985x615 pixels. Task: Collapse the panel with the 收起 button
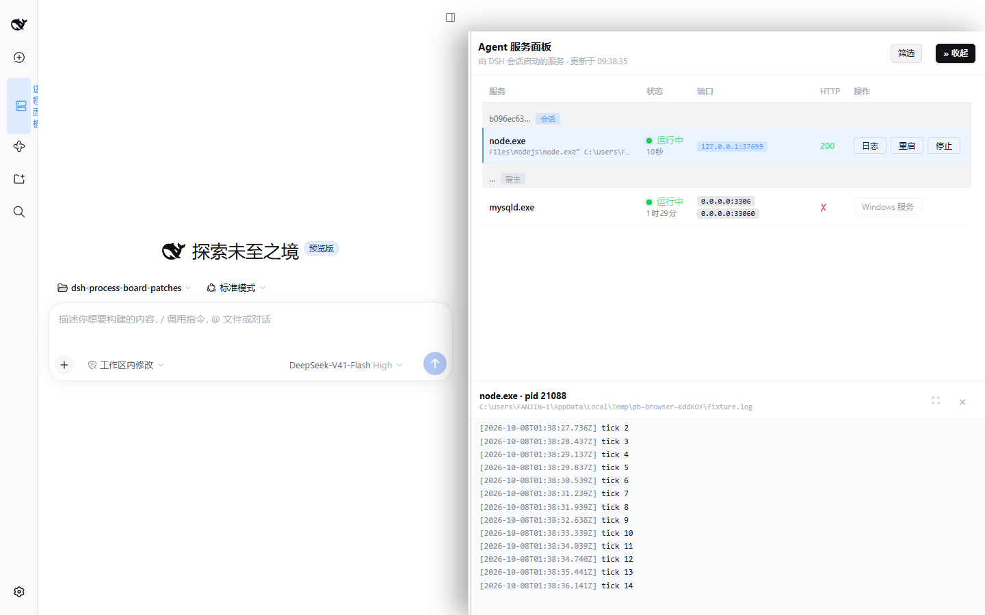[x=956, y=53]
